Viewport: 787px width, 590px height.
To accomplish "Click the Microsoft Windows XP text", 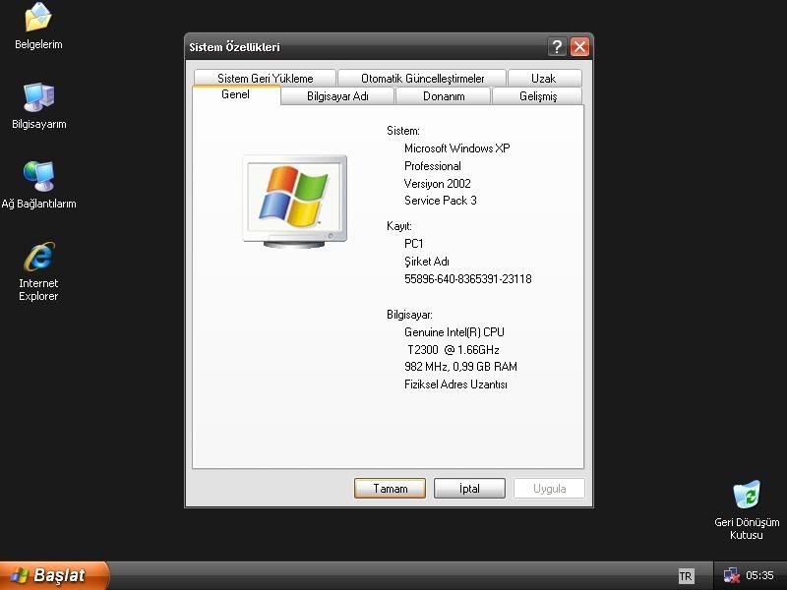I will (456, 148).
